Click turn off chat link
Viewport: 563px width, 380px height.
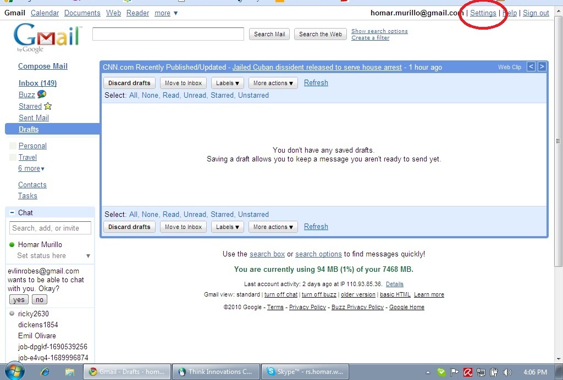tap(281, 294)
